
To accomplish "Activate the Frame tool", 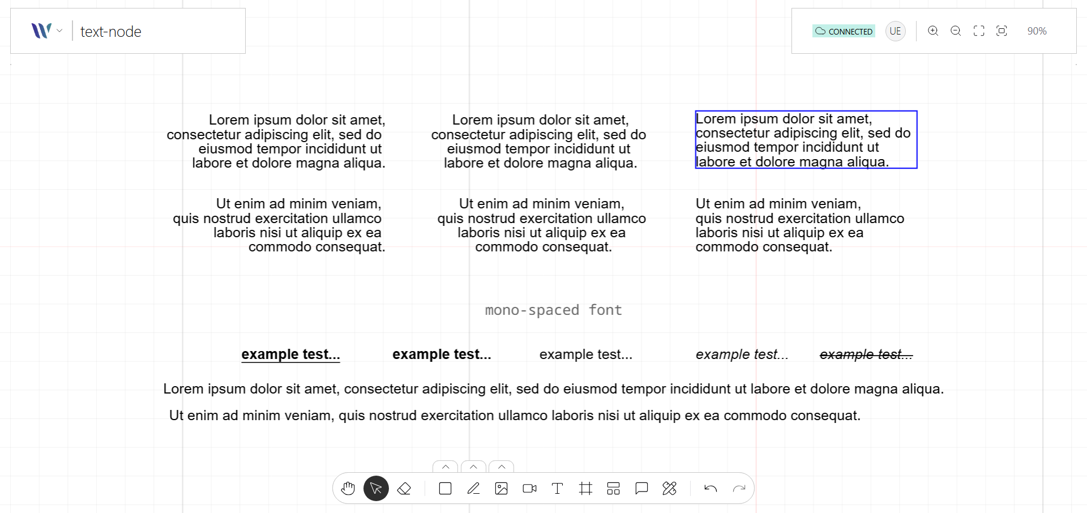I will pos(585,488).
